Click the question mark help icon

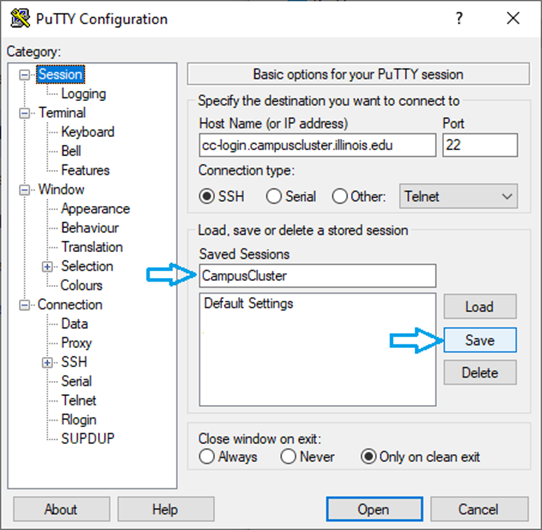coord(459,19)
